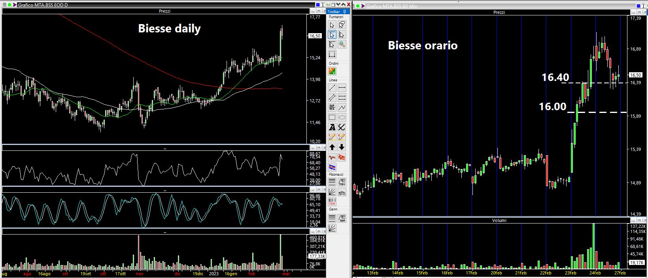Pick the horizontal segment line tool
This screenshot has height=278, width=648.
(342, 88)
